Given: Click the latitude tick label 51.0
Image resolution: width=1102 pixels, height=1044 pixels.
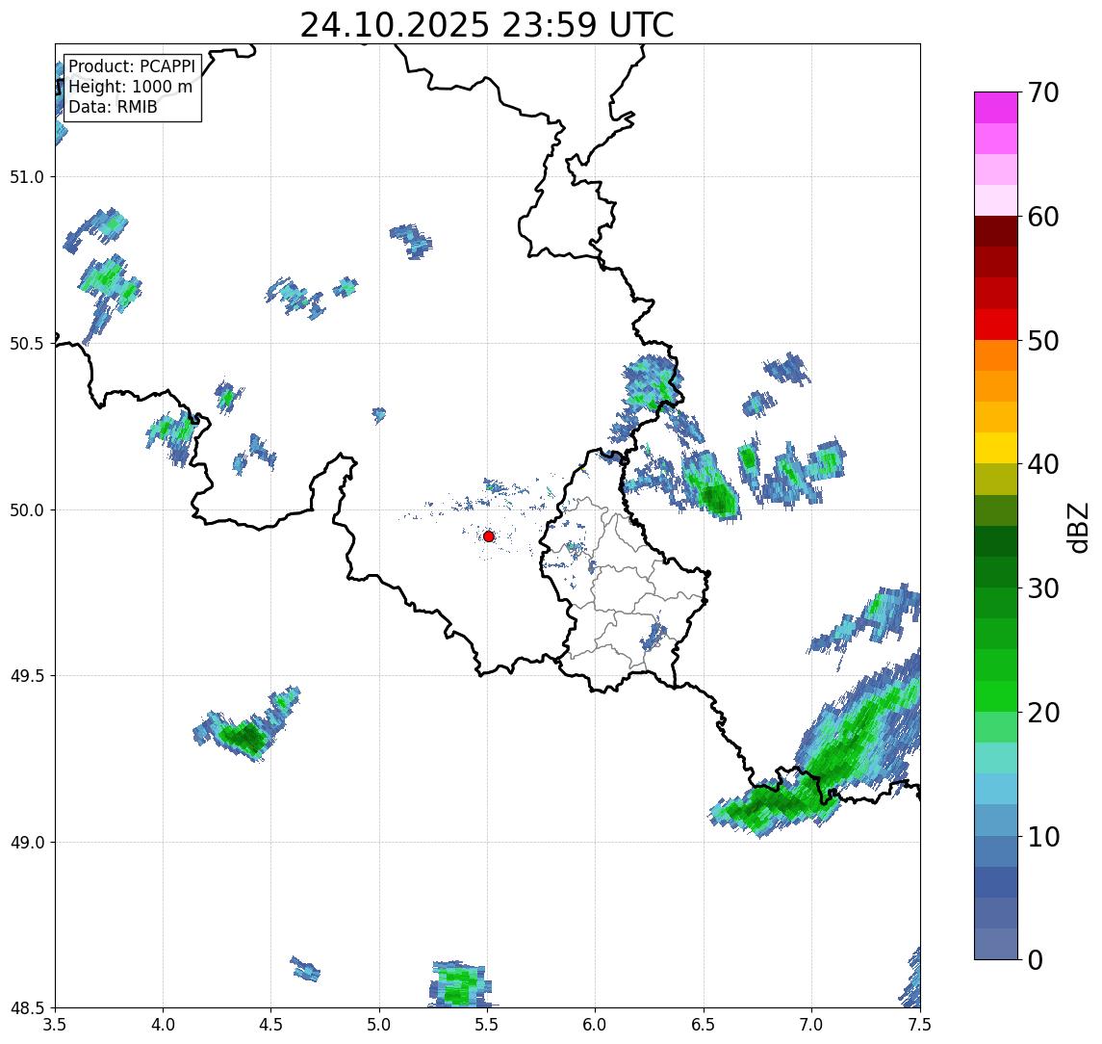Looking at the screenshot, I should (x=27, y=177).
